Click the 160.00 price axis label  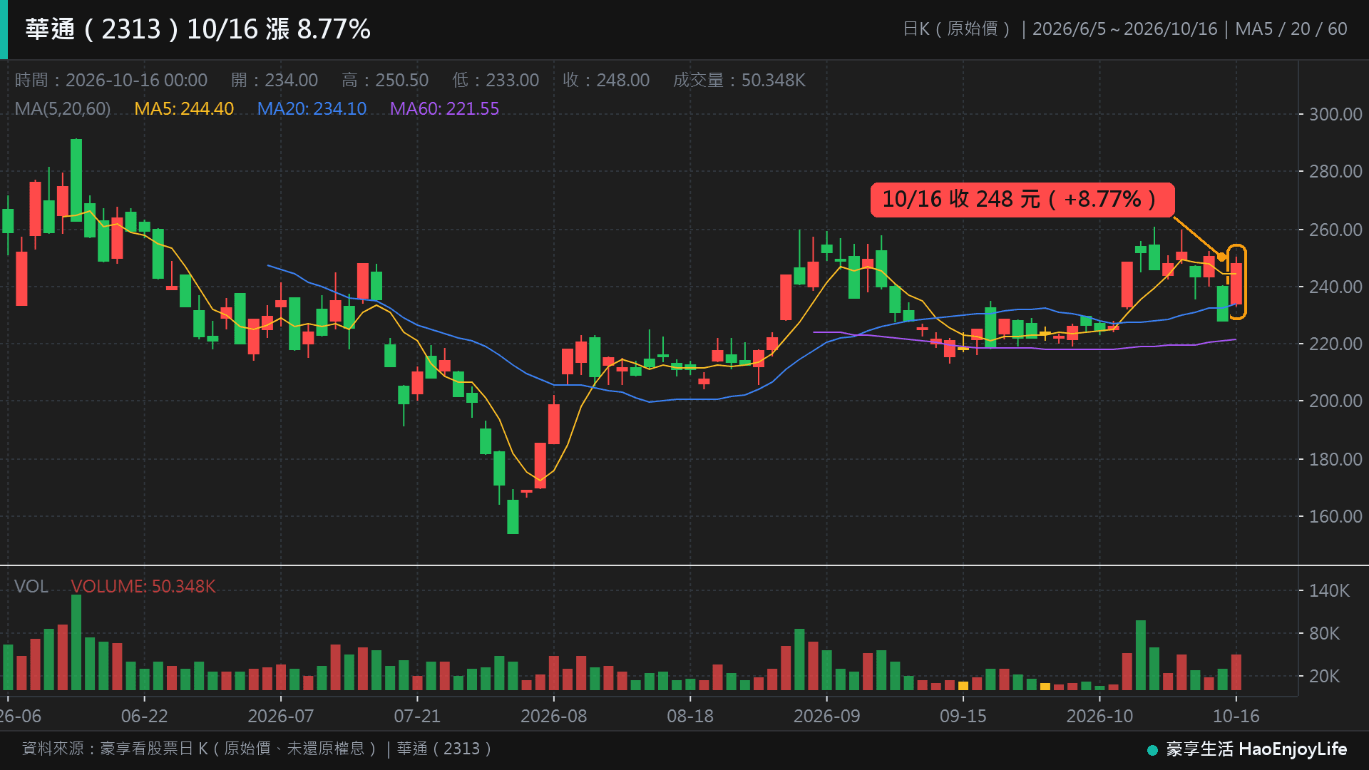pyautogui.click(x=1335, y=516)
